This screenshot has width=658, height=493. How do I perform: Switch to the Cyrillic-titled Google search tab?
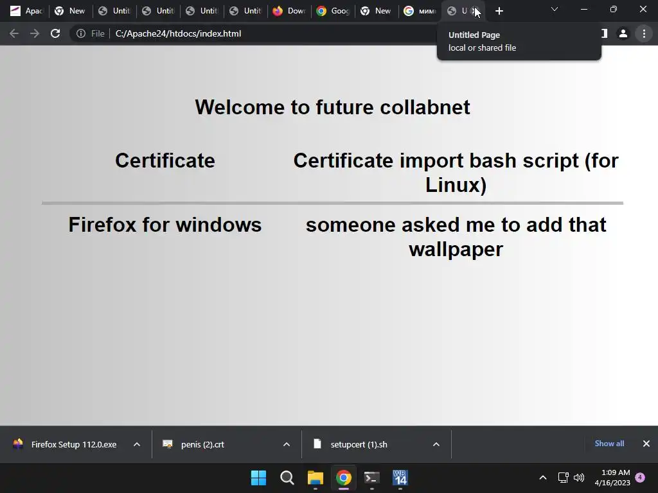pyautogui.click(x=420, y=11)
